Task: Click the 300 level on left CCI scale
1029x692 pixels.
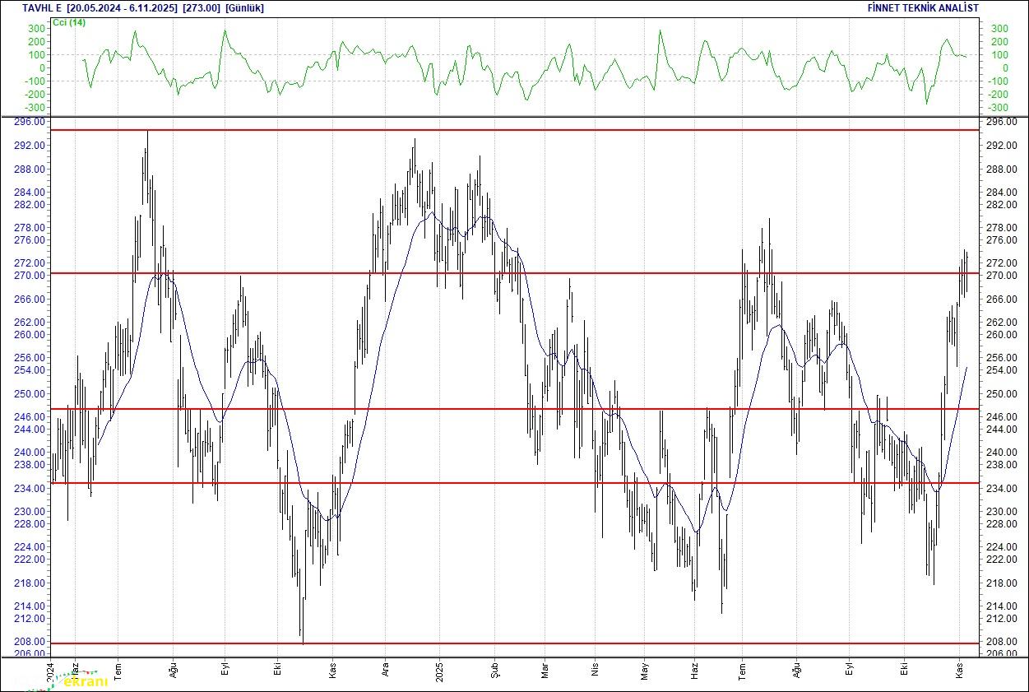Action: pos(36,29)
